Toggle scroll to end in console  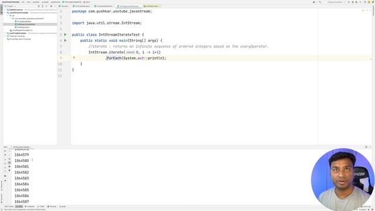click(9, 162)
